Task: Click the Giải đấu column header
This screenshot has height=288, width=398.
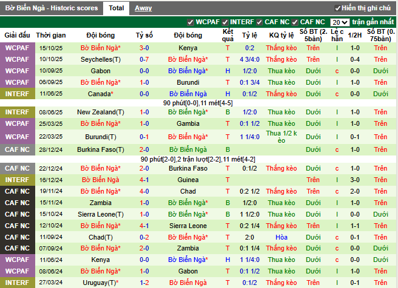Action: (17, 35)
